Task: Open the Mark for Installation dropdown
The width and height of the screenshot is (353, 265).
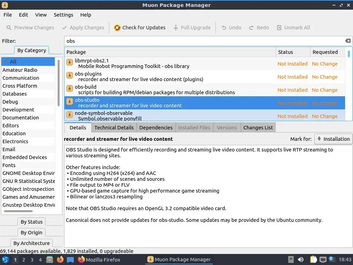Action: coord(333,139)
